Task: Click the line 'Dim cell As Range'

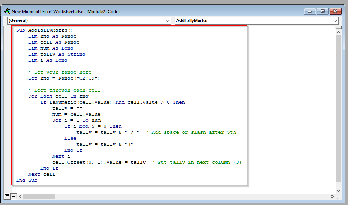Action: tap(54, 42)
